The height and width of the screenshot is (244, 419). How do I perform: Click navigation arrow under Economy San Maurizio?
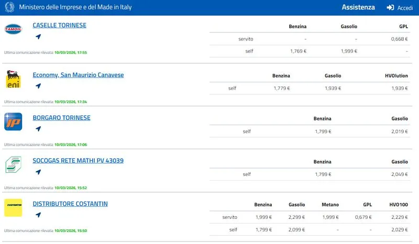click(x=38, y=86)
